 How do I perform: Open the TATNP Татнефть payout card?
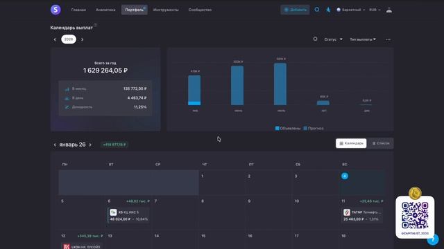[362, 215]
